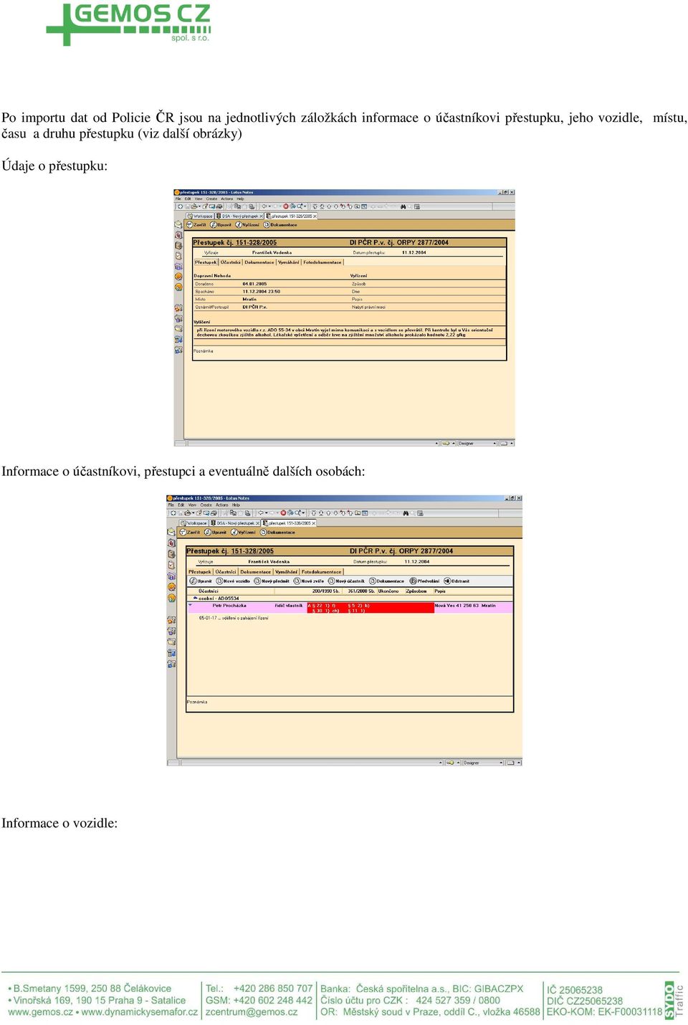
Task: Open Help menu in lower screenshot
Action: [x=236, y=505]
